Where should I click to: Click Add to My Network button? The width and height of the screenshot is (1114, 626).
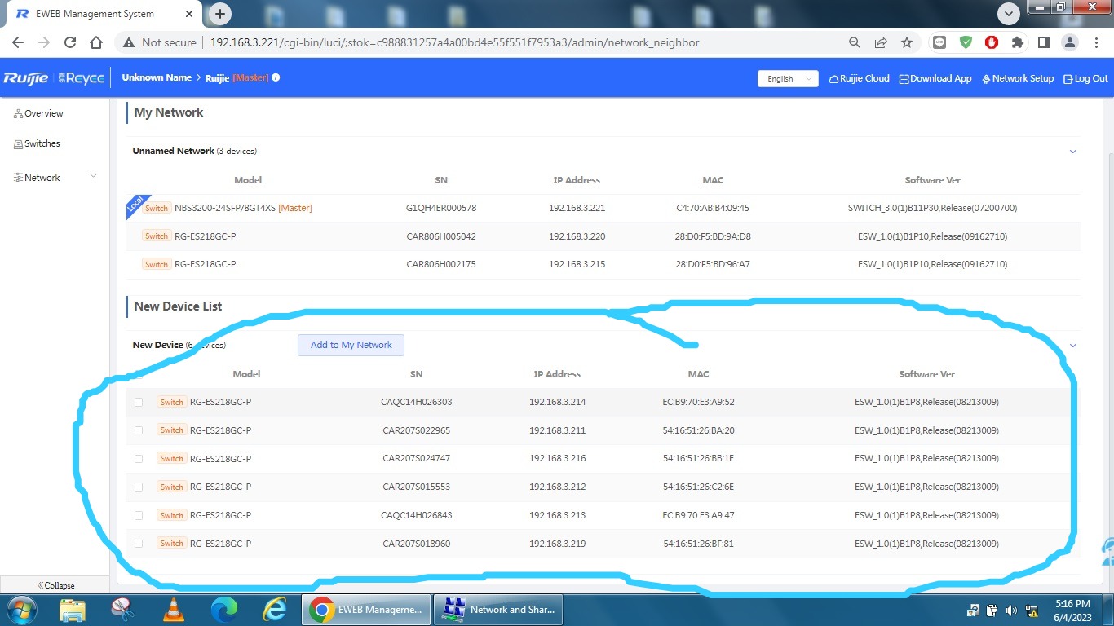351,345
